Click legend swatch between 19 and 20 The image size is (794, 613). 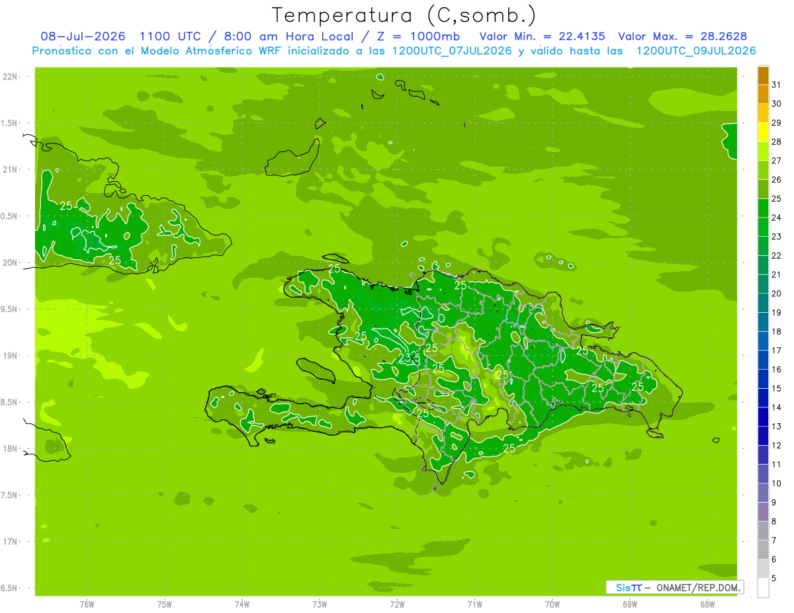(763, 304)
